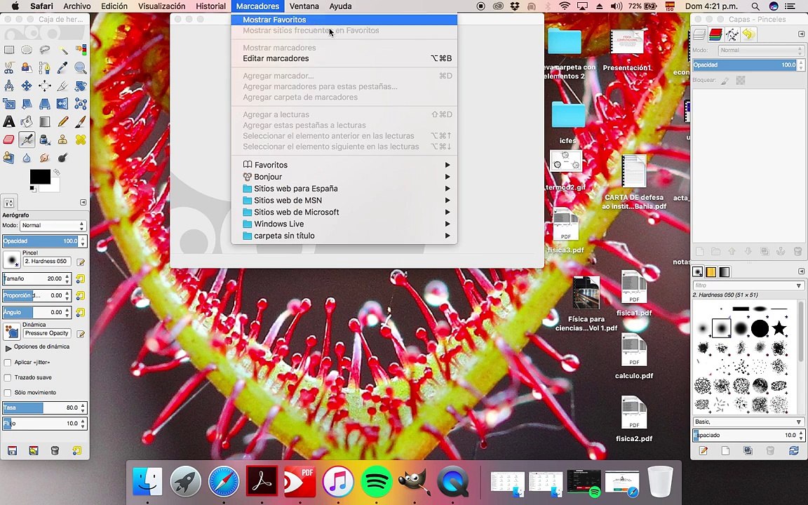Edit the Pincel brush using the edit button

point(81,262)
